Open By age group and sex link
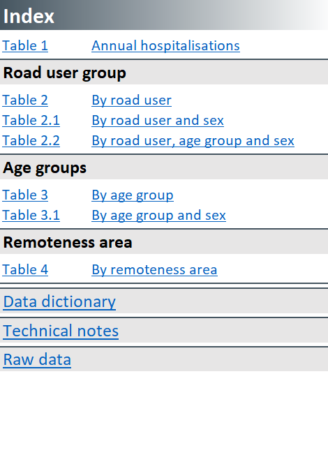328x464 pixels. click(158, 215)
